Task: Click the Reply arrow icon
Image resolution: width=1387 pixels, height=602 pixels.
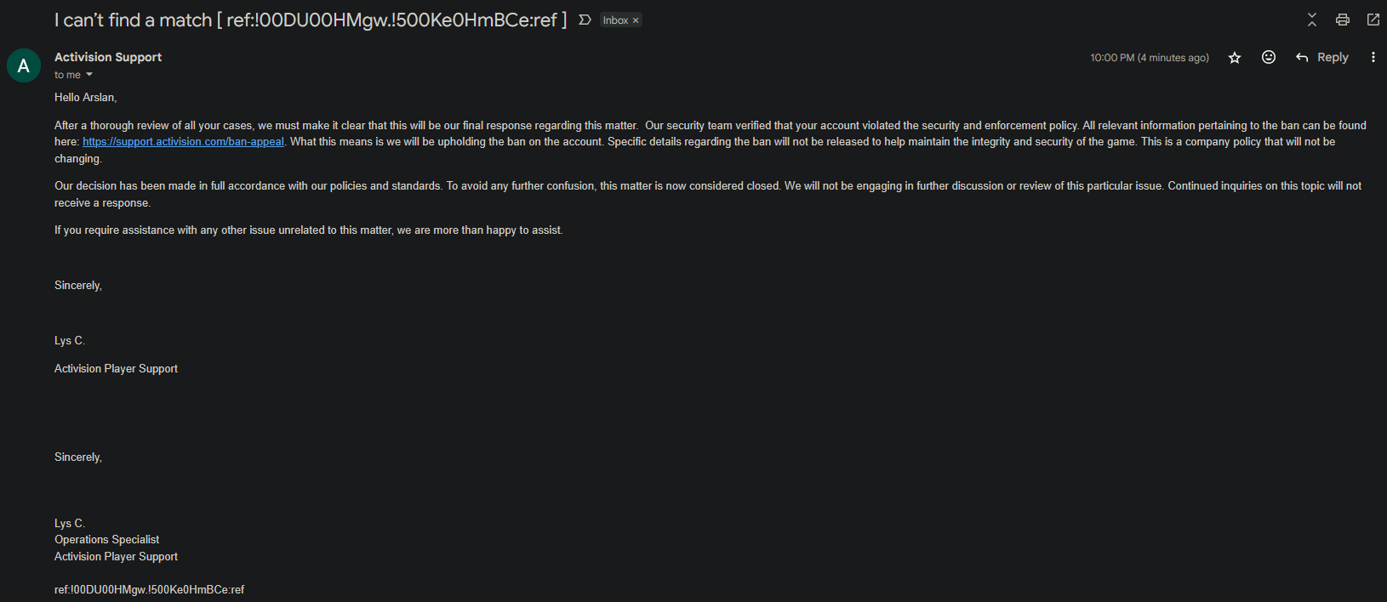Action: coord(1302,57)
